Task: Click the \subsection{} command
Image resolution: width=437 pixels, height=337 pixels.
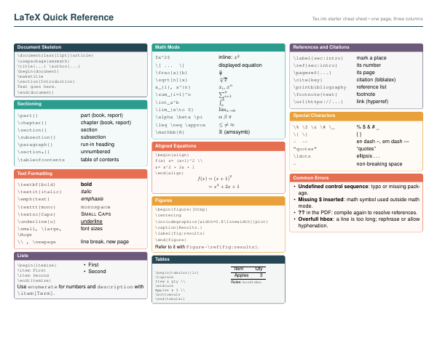Action: [36, 137]
